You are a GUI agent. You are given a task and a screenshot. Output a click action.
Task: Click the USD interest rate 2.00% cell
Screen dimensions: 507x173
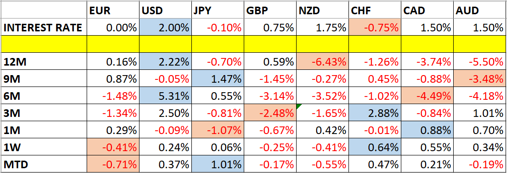(x=165, y=28)
